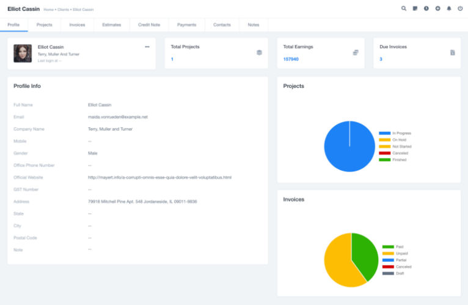Go to the Credit Note tab
468x305 pixels.
149,25
